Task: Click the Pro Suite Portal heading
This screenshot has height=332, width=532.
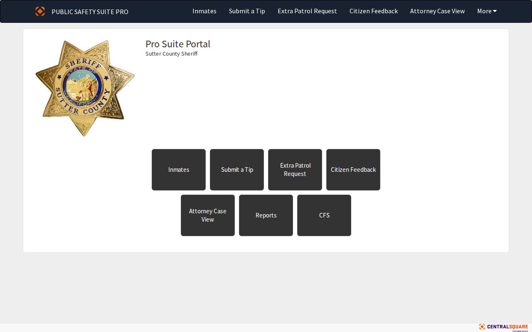Action: pyautogui.click(x=178, y=44)
